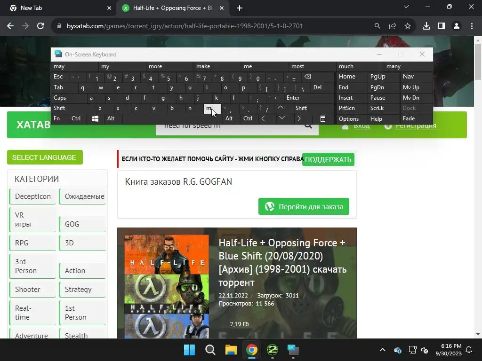Open the RPG category
Viewport: 482px width, 361px height.
[33, 243]
